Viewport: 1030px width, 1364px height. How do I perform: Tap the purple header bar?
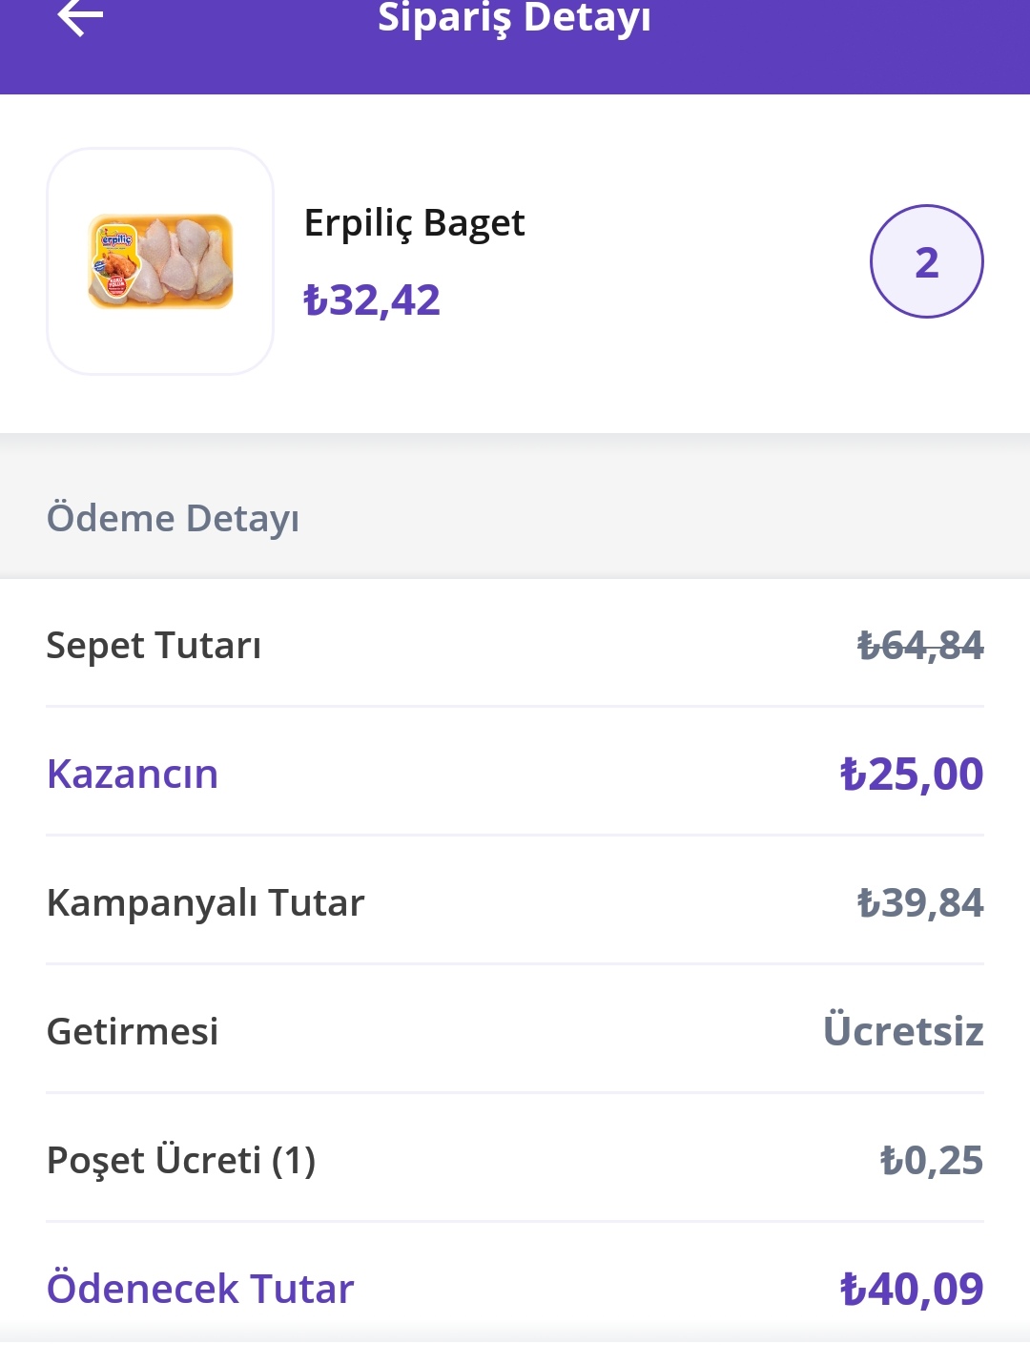click(515, 47)
